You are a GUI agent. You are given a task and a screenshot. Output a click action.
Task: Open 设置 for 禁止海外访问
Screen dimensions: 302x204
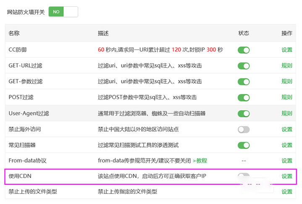click(x=287, y=129)
